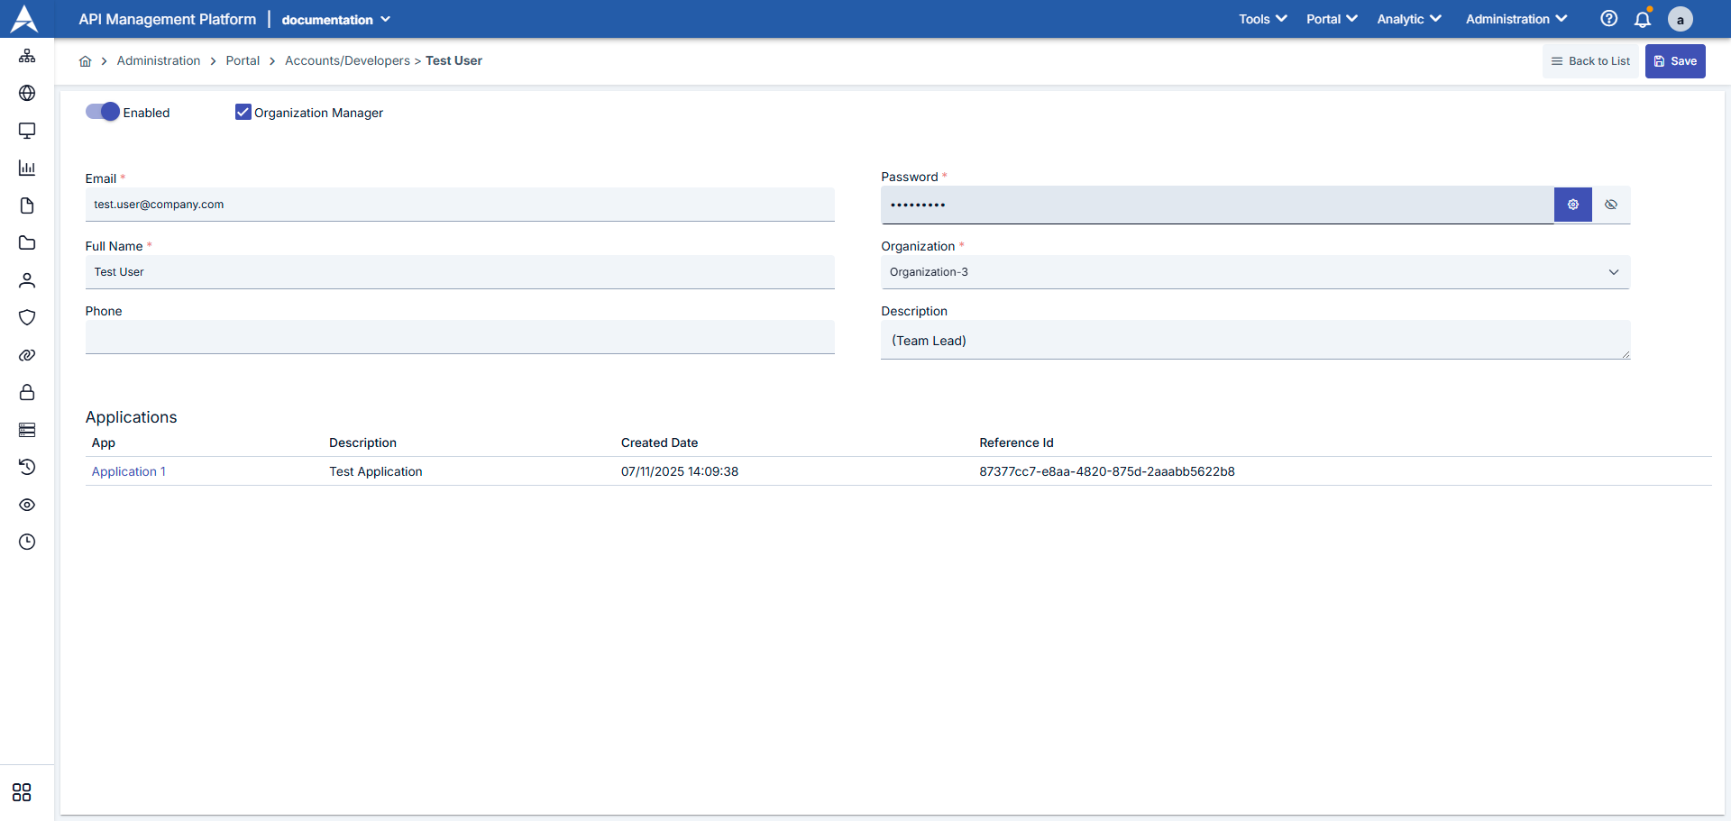Open the apps grid at sidebar bottom

[21, 792]
